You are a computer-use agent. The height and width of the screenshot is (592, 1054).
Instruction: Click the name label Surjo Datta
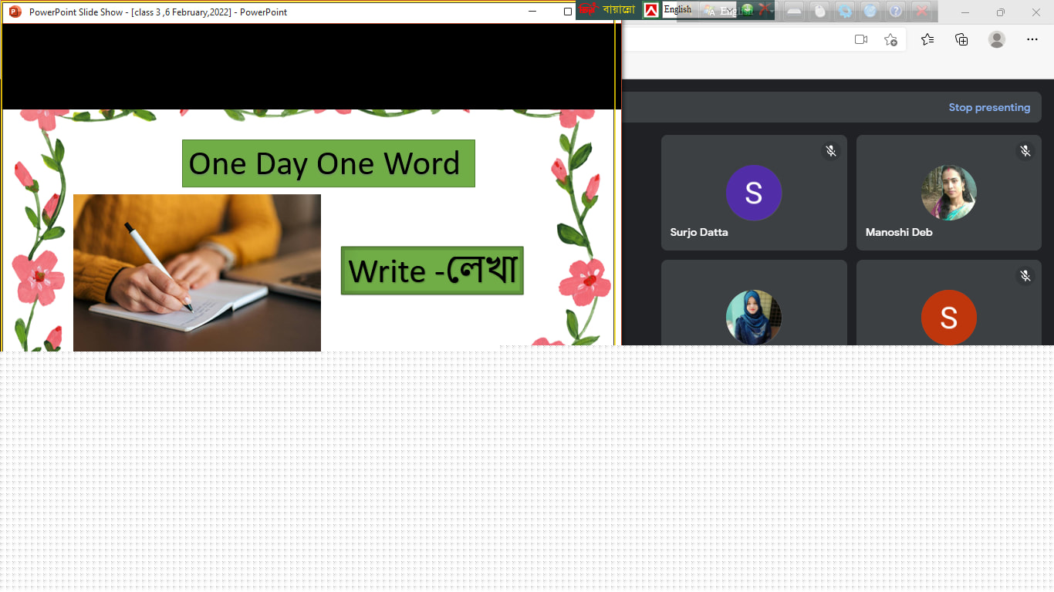699,232
